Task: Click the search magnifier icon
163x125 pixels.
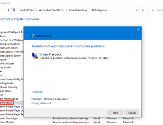Action: 153,10
